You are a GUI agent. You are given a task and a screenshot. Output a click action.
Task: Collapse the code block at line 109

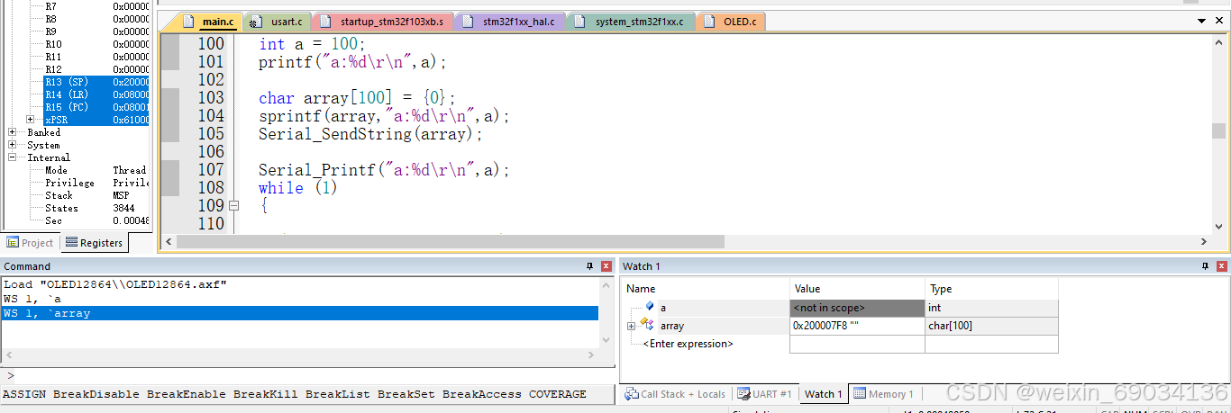click(x=233, y=205)
